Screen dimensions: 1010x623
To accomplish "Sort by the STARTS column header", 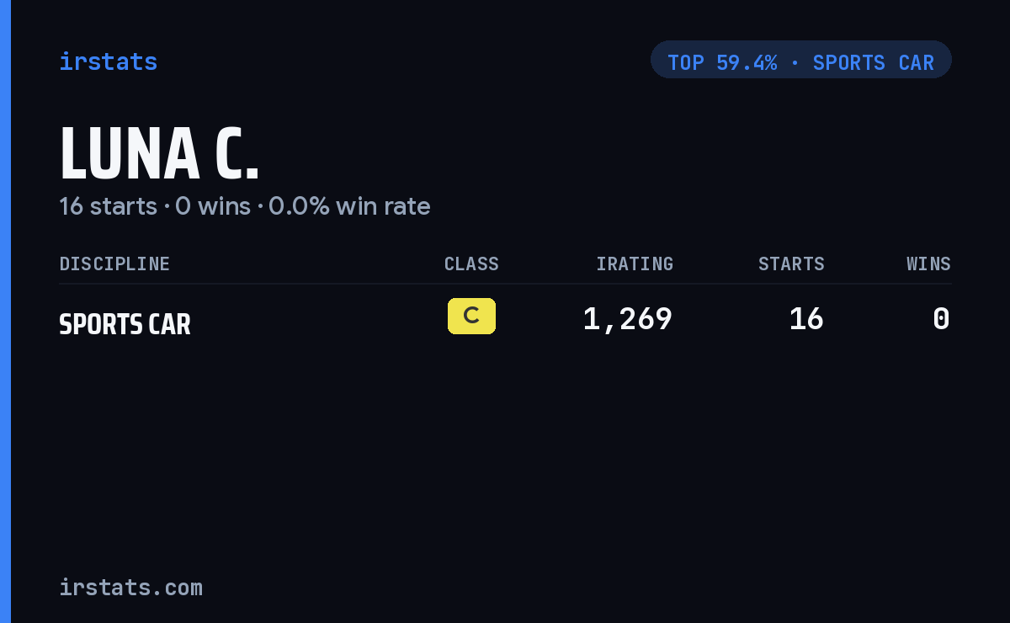I will pos(791,264).
